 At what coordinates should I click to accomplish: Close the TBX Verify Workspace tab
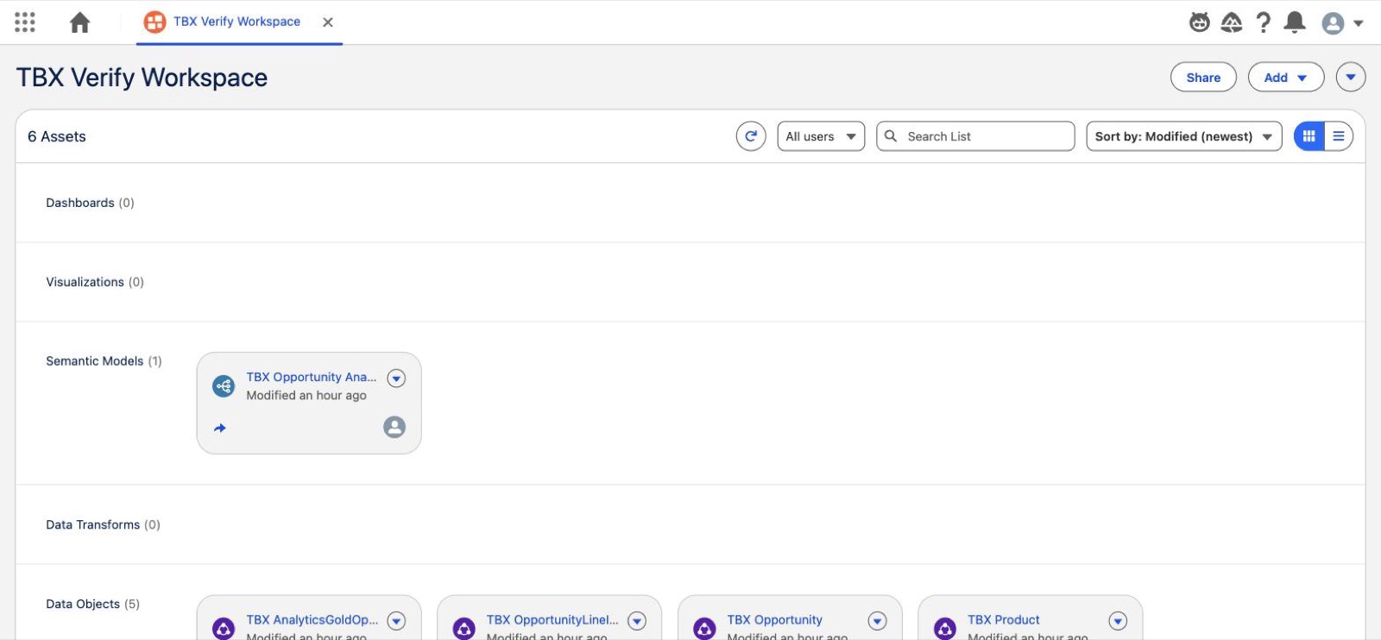coord(328,22)
